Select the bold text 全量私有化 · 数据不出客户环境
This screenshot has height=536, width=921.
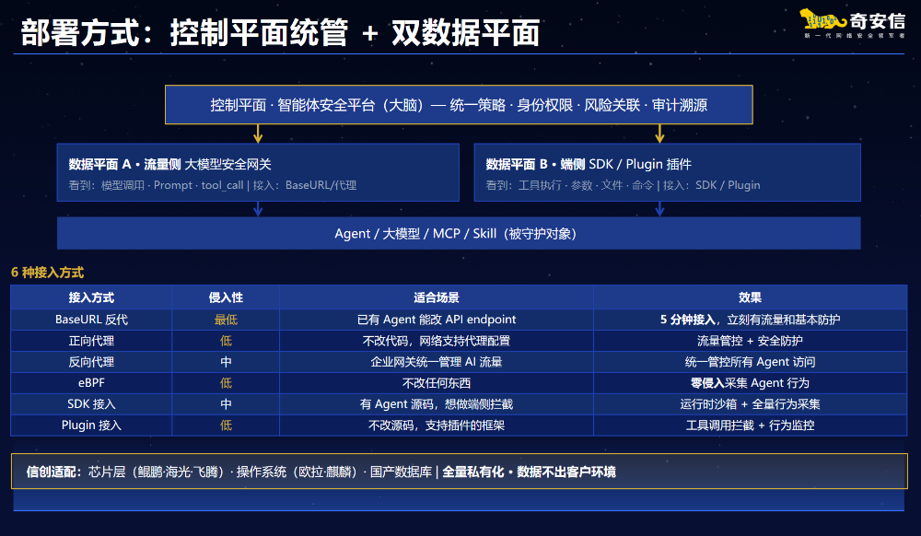(x=529, y=472)
